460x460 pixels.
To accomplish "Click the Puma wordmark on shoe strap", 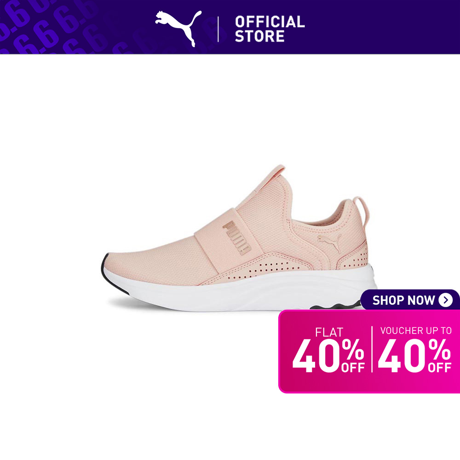I will (x=237, y=237).
